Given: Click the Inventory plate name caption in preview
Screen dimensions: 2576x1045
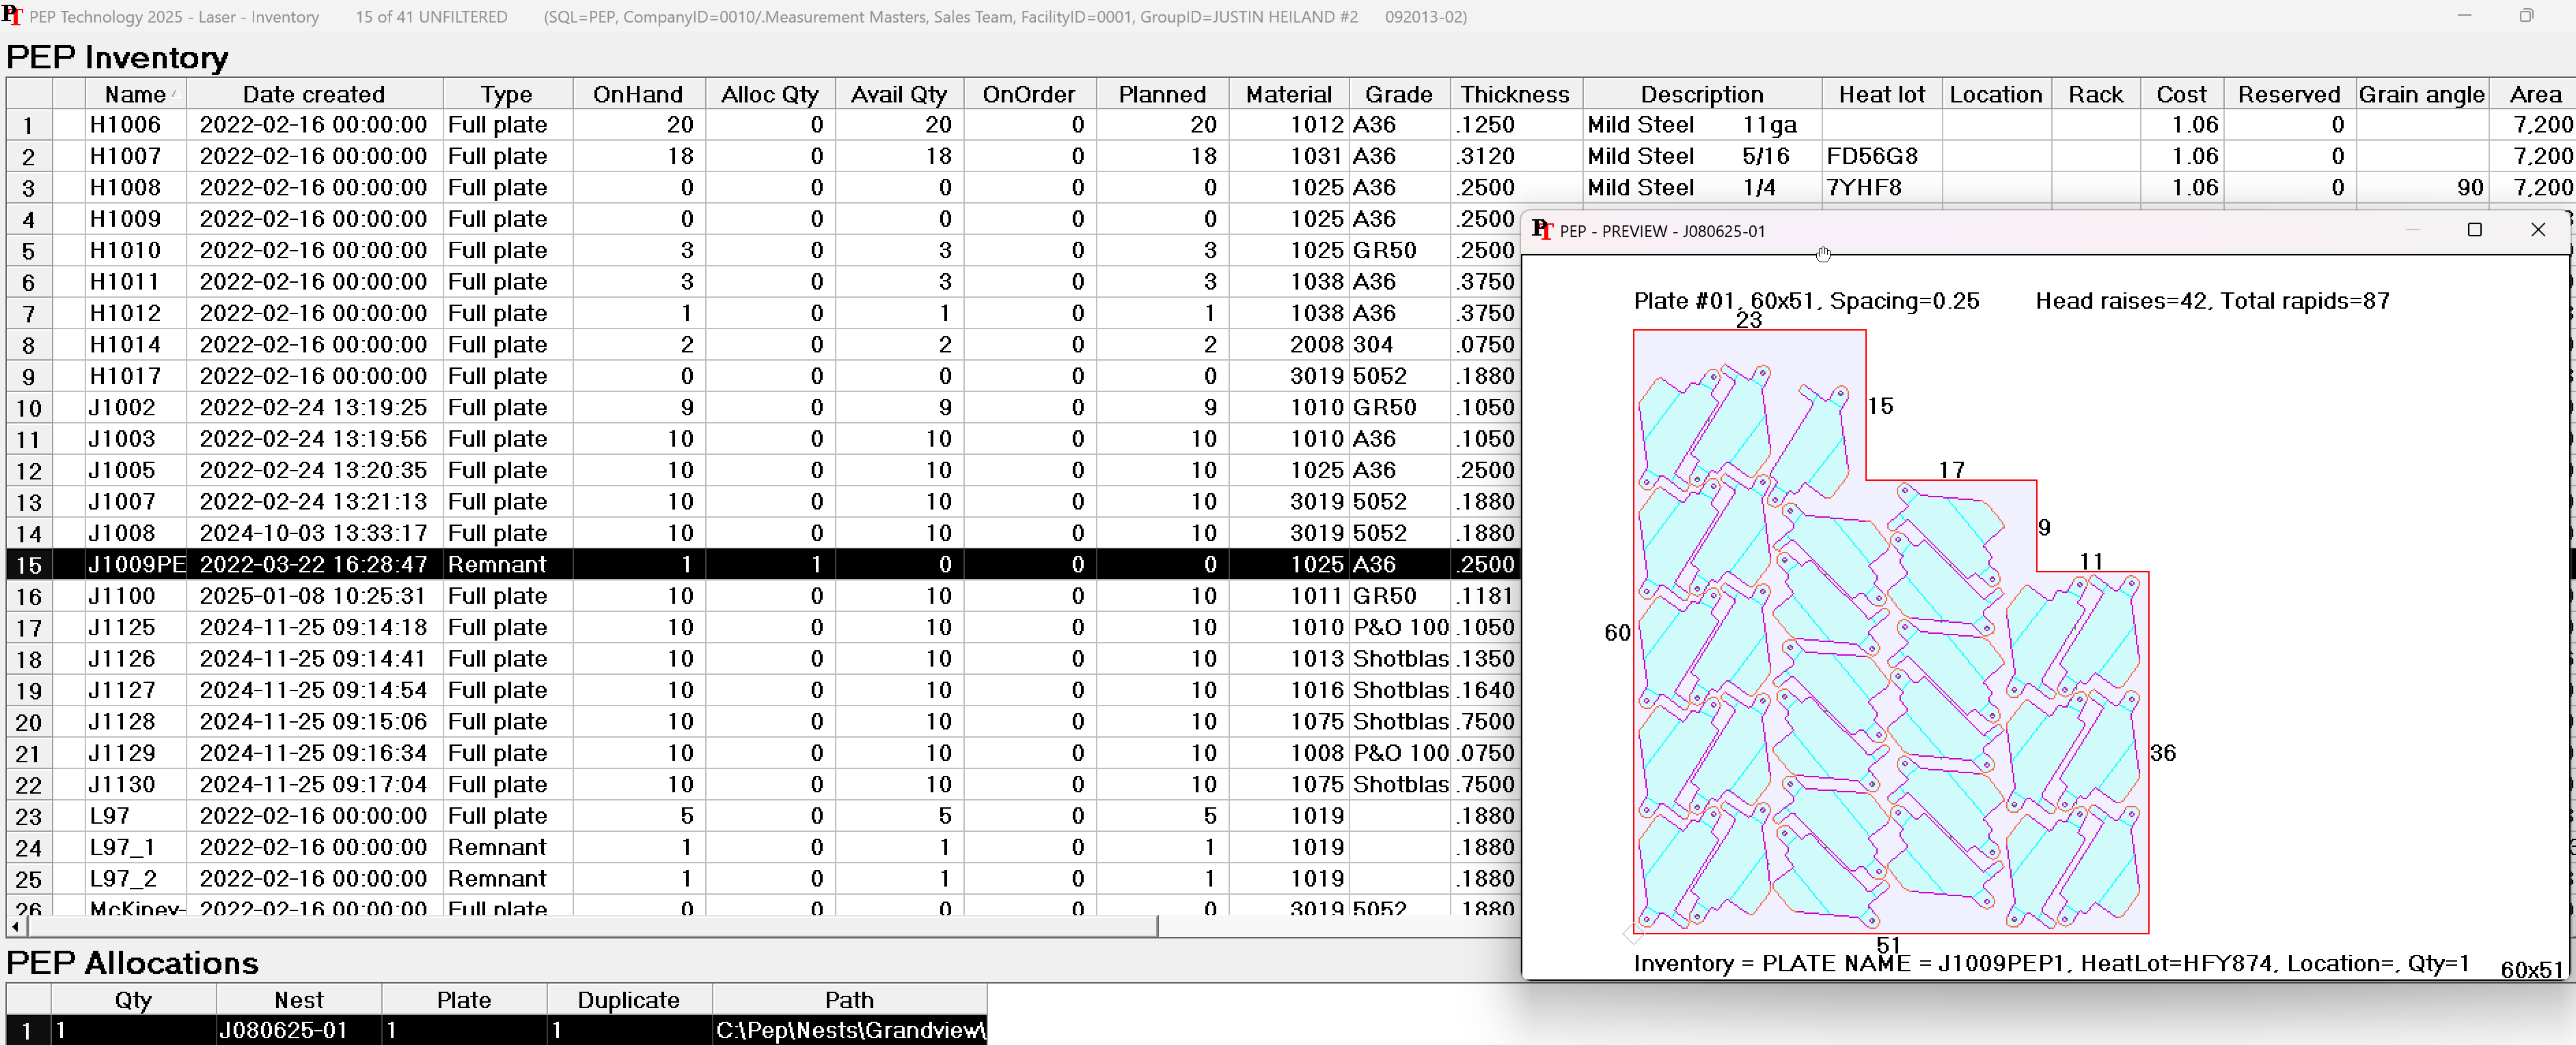Looking at the screenshot, I should (x=2051, y=963).
